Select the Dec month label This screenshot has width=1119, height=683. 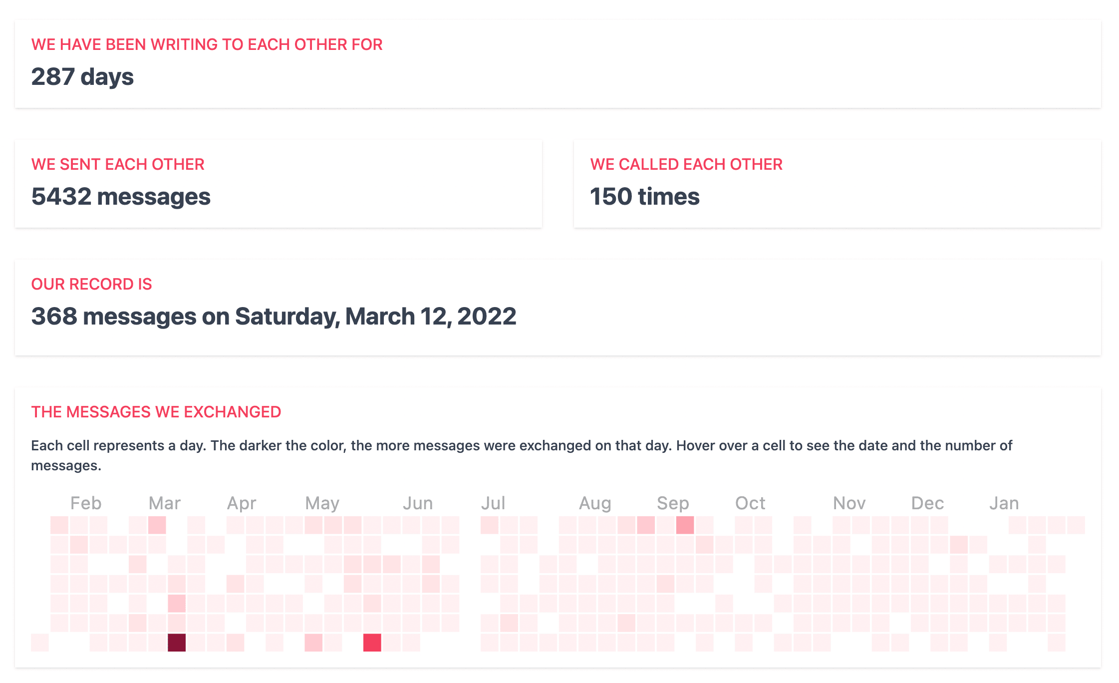click(x=927, y=503)
